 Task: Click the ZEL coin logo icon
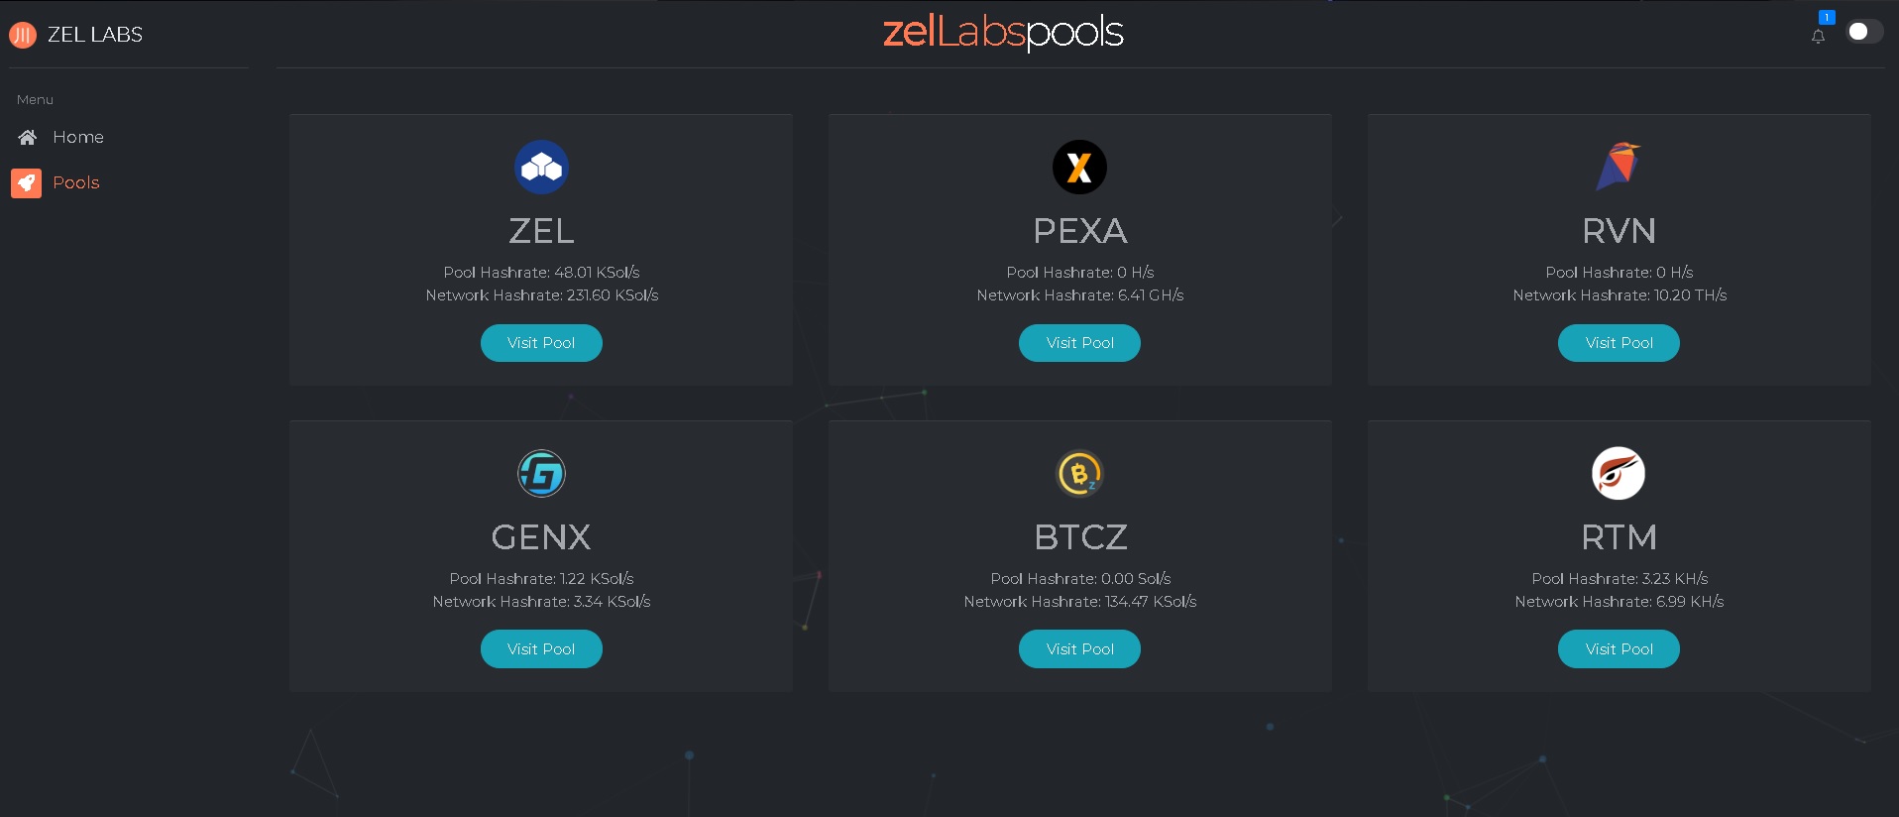[x=541, y=168]
